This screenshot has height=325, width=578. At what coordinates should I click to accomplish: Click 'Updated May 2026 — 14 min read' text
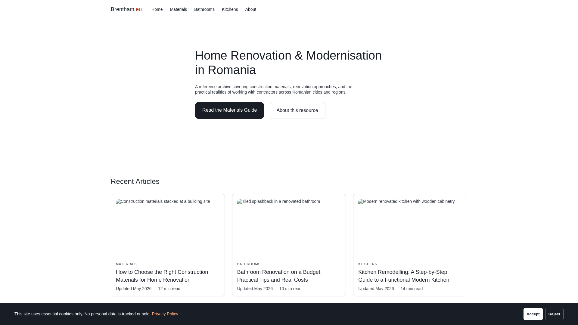click(390, 289)
